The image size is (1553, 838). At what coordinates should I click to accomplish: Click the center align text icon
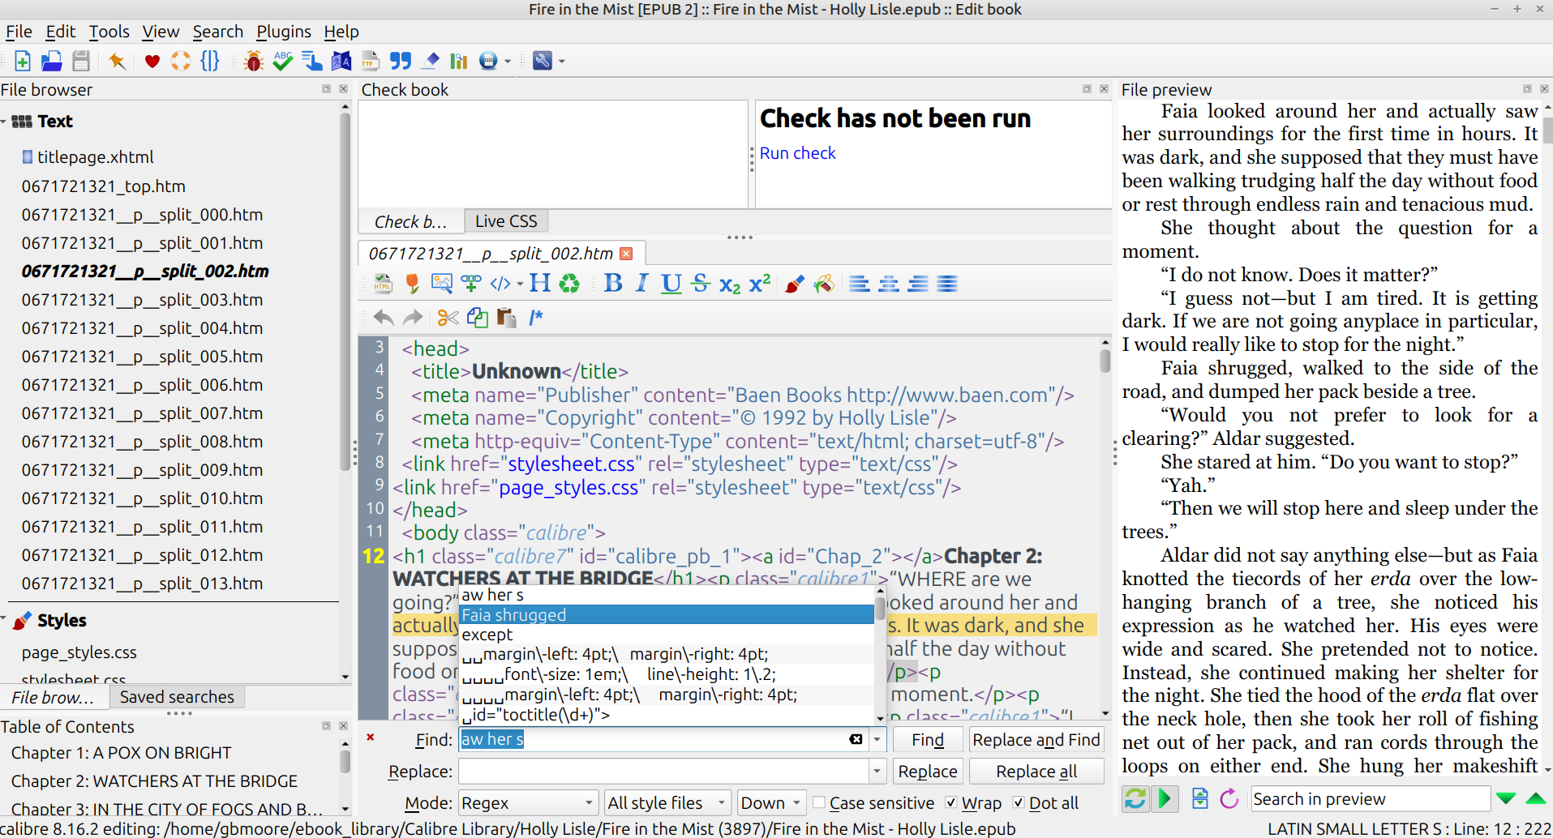(889, 284)
